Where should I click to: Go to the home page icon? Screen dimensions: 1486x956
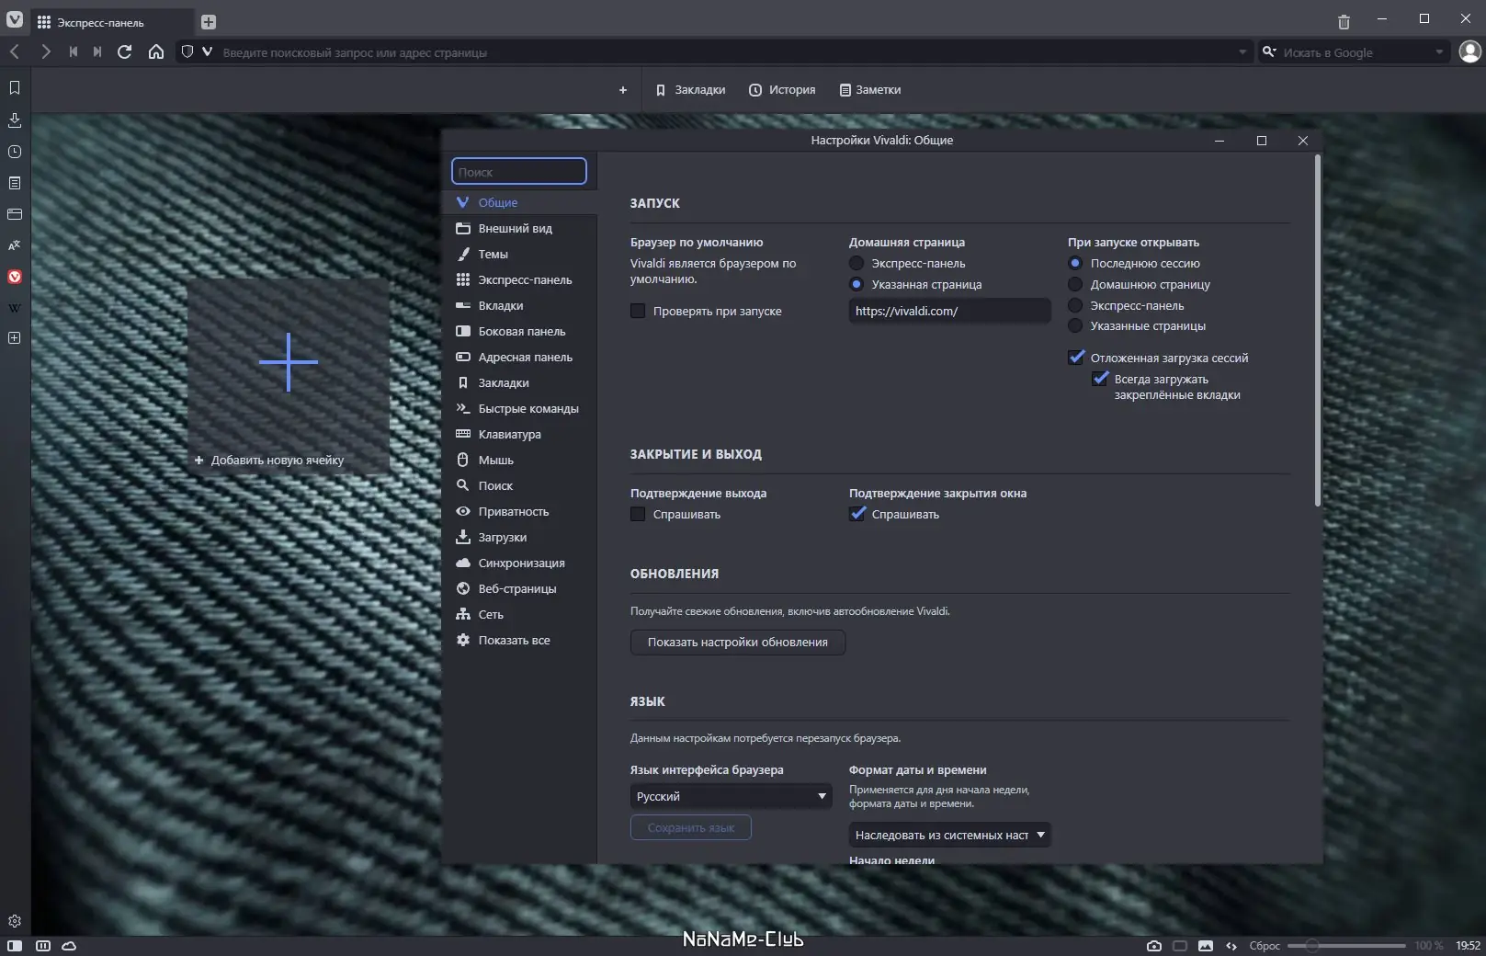(156, 52)
